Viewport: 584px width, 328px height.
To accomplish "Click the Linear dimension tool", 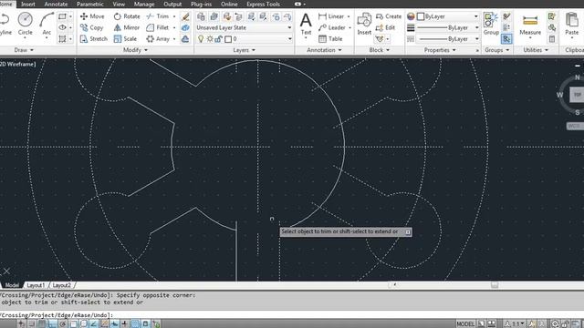I will pyautogui.click(x=331, y=16).
